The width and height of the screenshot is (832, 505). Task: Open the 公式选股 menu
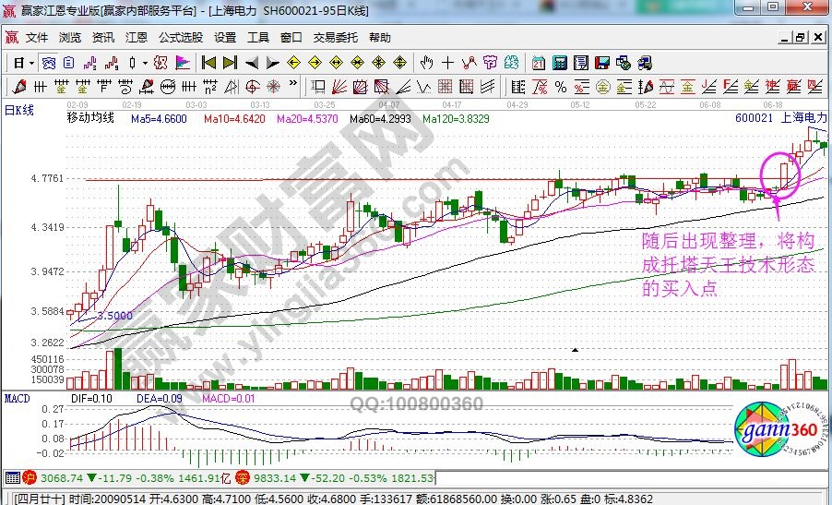point(180,38)
